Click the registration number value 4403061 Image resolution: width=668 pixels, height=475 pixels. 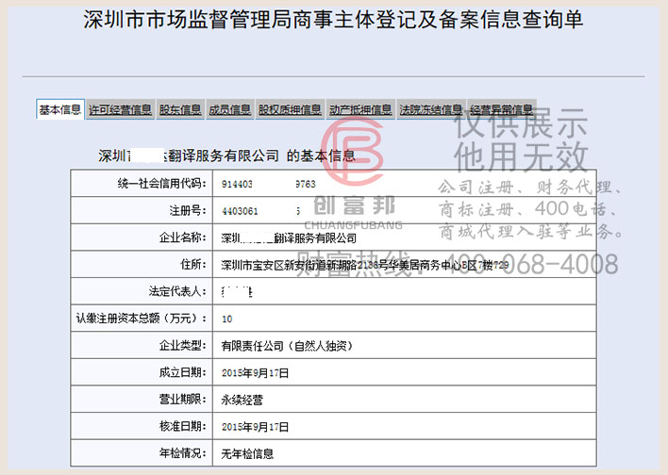point(260,211)
